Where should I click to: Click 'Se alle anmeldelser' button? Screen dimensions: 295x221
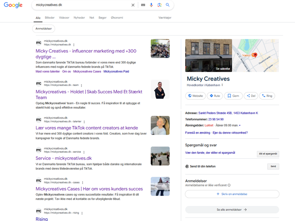point(232,210)
